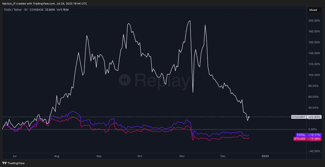Viewport: 325px width, 167px height.
Task: Click the 2023 label on time axis
Action: [265, 156]
